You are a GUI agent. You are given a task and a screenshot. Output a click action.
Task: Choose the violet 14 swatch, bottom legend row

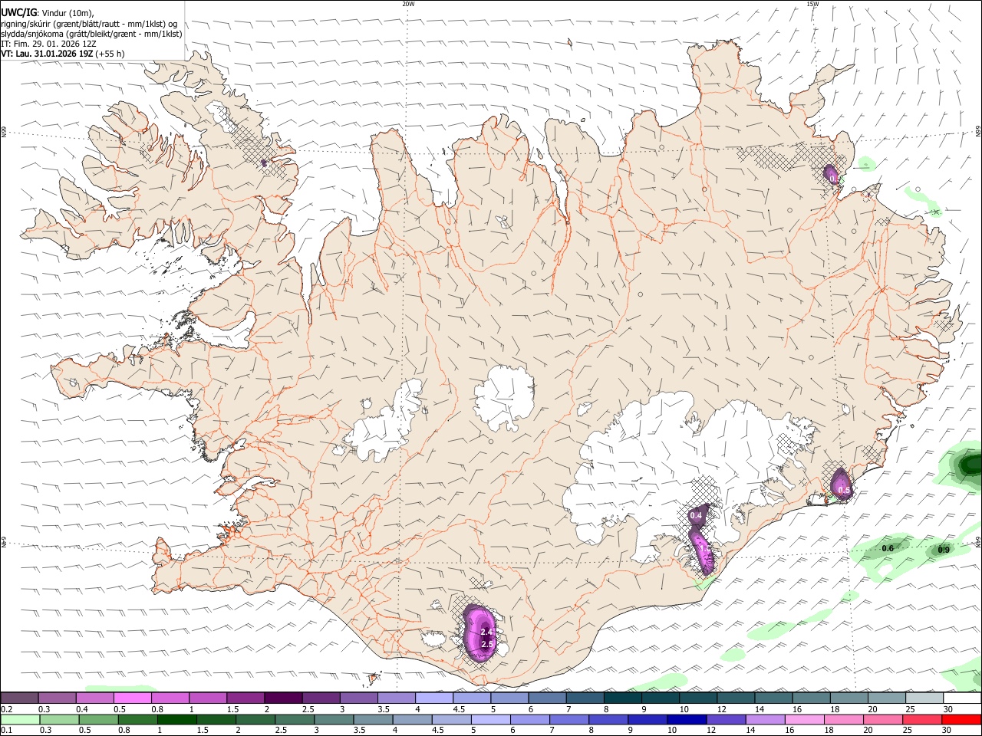[766, 719]
